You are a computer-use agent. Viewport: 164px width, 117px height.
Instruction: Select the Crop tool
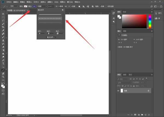(x=3, y=27)
